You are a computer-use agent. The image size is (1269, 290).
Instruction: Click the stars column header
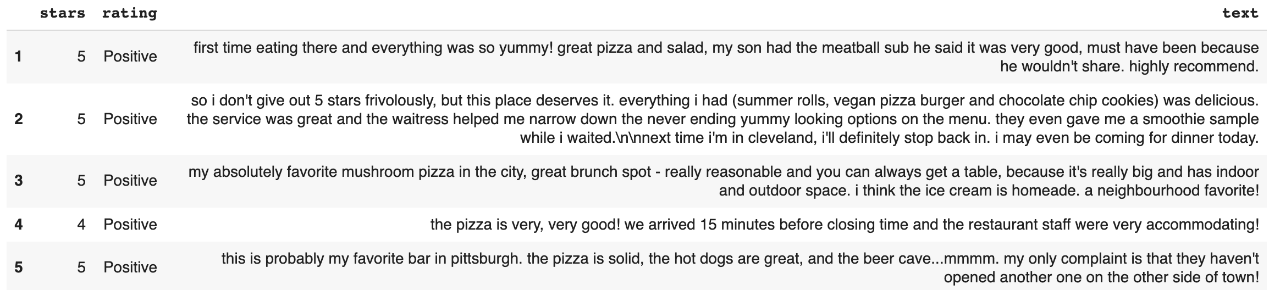coord(62,13)
